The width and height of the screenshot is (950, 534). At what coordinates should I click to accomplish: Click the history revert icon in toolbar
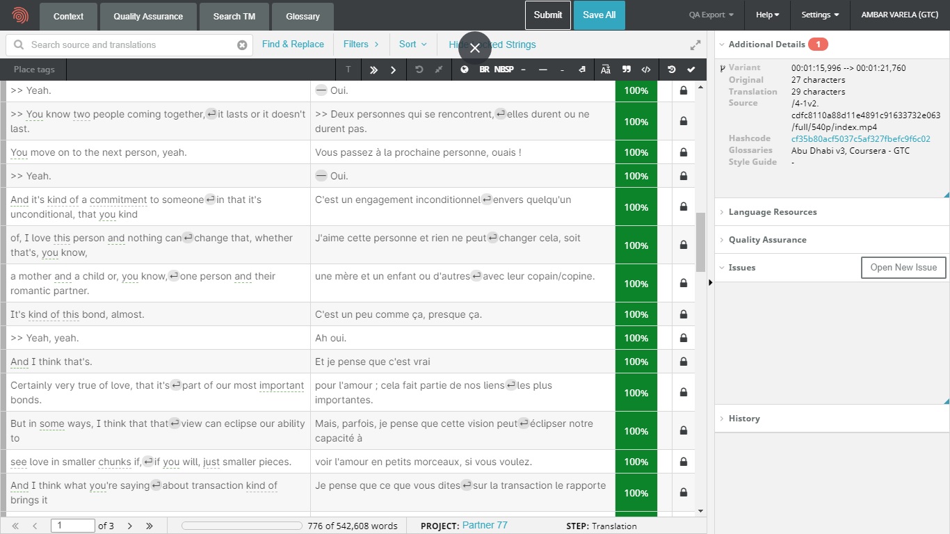coord(671,70)
